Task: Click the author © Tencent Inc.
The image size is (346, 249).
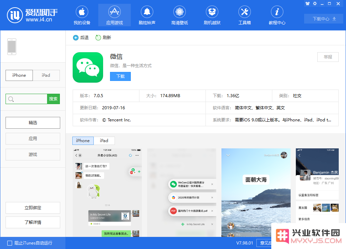Action: pyautogui.click(x=117, y=120)
